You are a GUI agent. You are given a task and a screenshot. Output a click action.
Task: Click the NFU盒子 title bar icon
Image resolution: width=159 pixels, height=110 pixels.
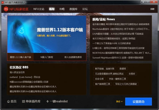coord(3,2)
